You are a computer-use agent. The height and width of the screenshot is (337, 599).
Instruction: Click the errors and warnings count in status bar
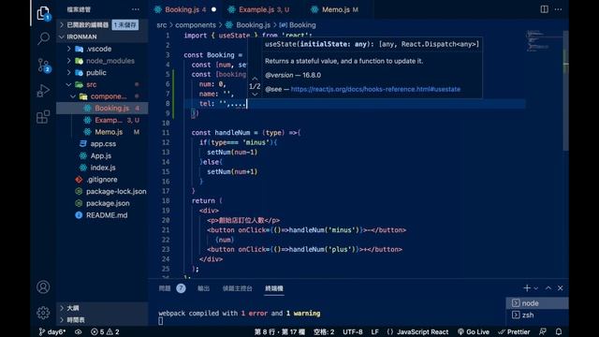pyautogui.click(x=105, y=331)
